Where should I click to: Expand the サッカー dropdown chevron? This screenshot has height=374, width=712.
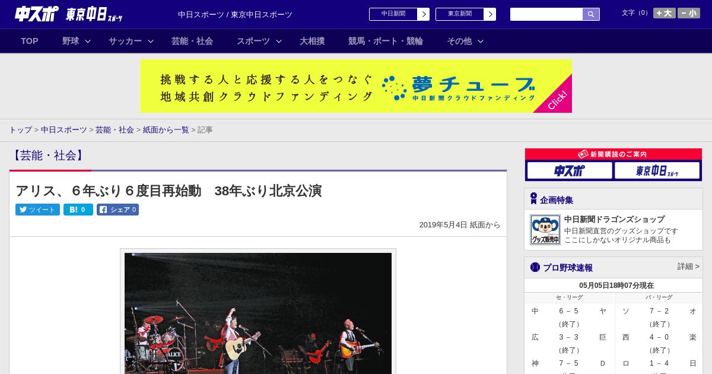pos(151,41)
